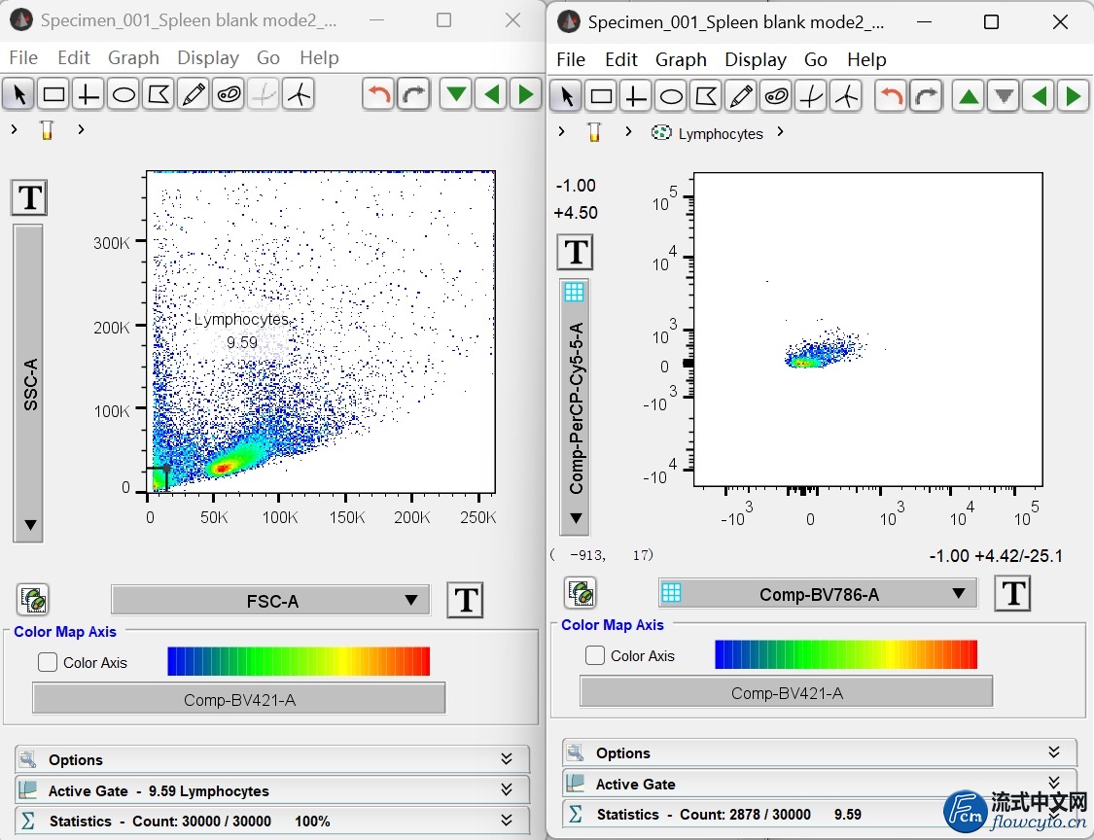Click the undo arrow in left window
This screenshot has width=1094, height=840.
coord(379,94)
